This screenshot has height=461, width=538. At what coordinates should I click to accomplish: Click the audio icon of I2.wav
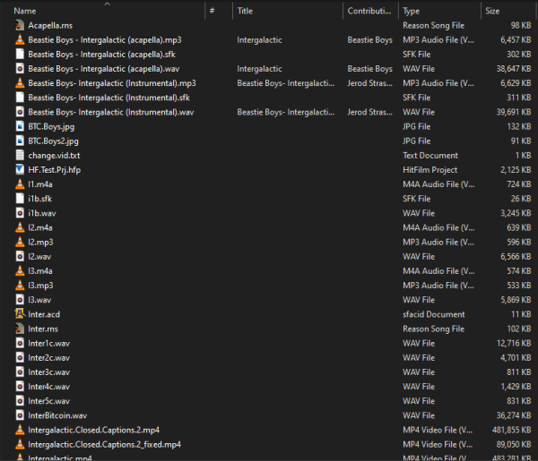click(20, 256)
